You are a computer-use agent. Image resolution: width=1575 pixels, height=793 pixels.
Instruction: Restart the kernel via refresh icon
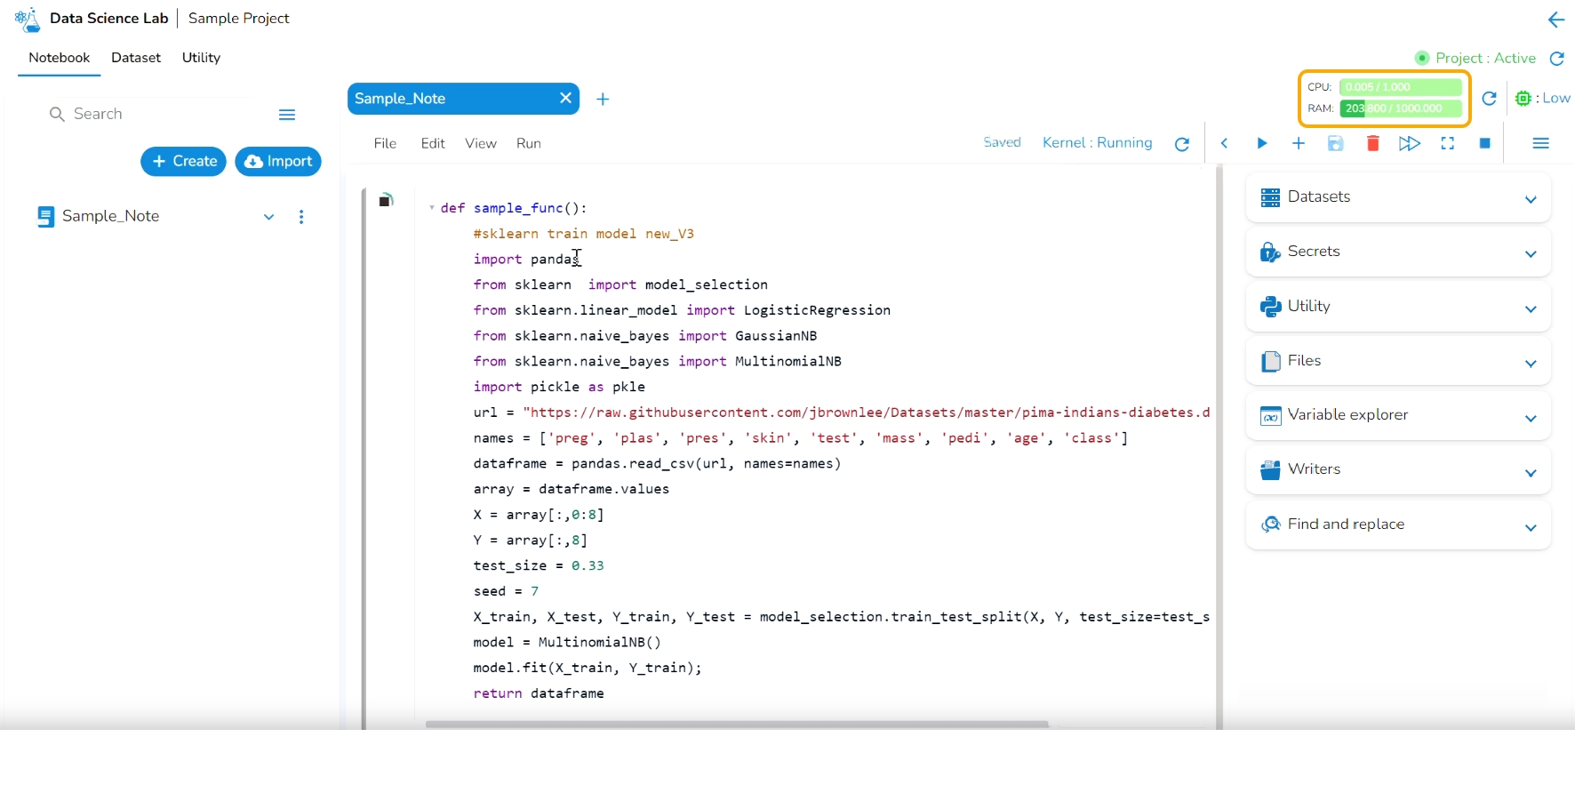click(x=1182, y=144)
